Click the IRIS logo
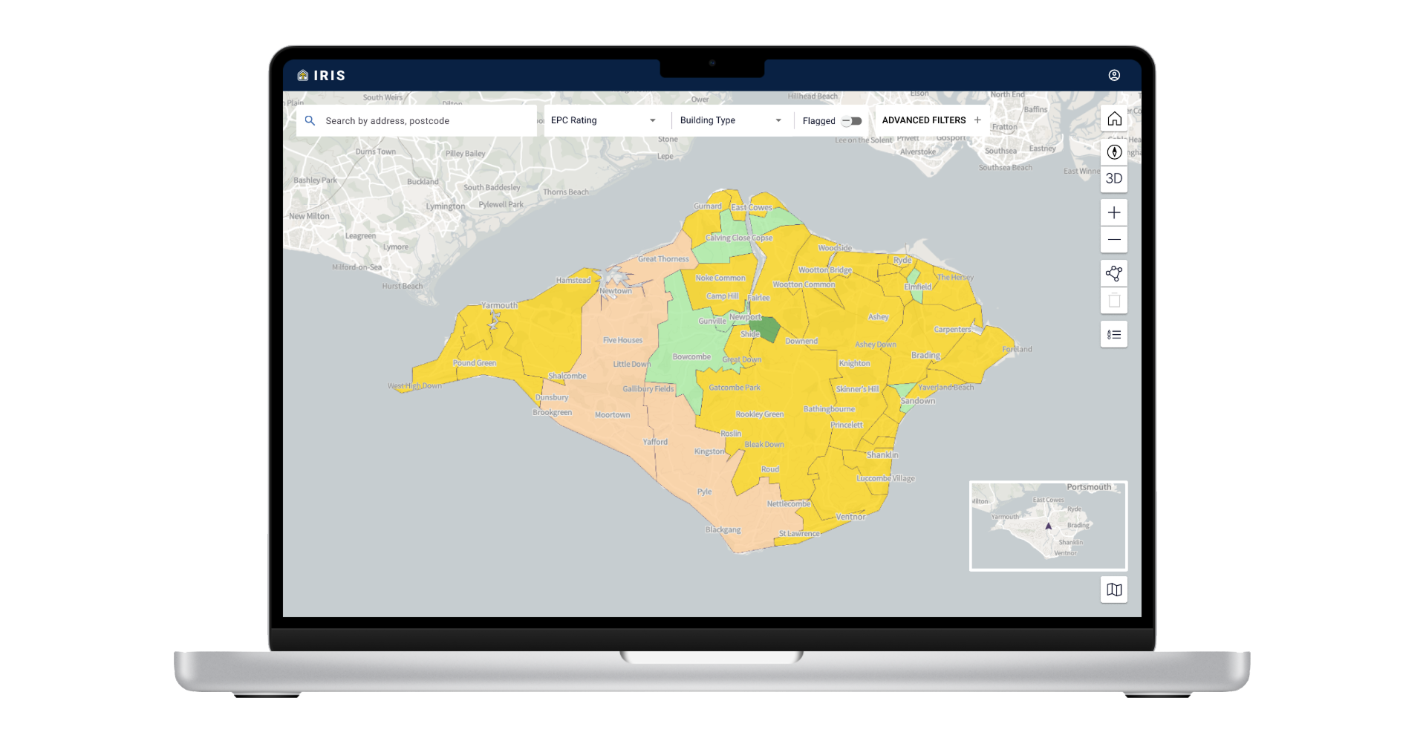 (x=322, y=75)
